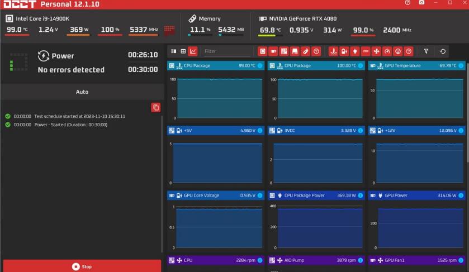Toggle the motherboard hardware filter

pos(284,51)
